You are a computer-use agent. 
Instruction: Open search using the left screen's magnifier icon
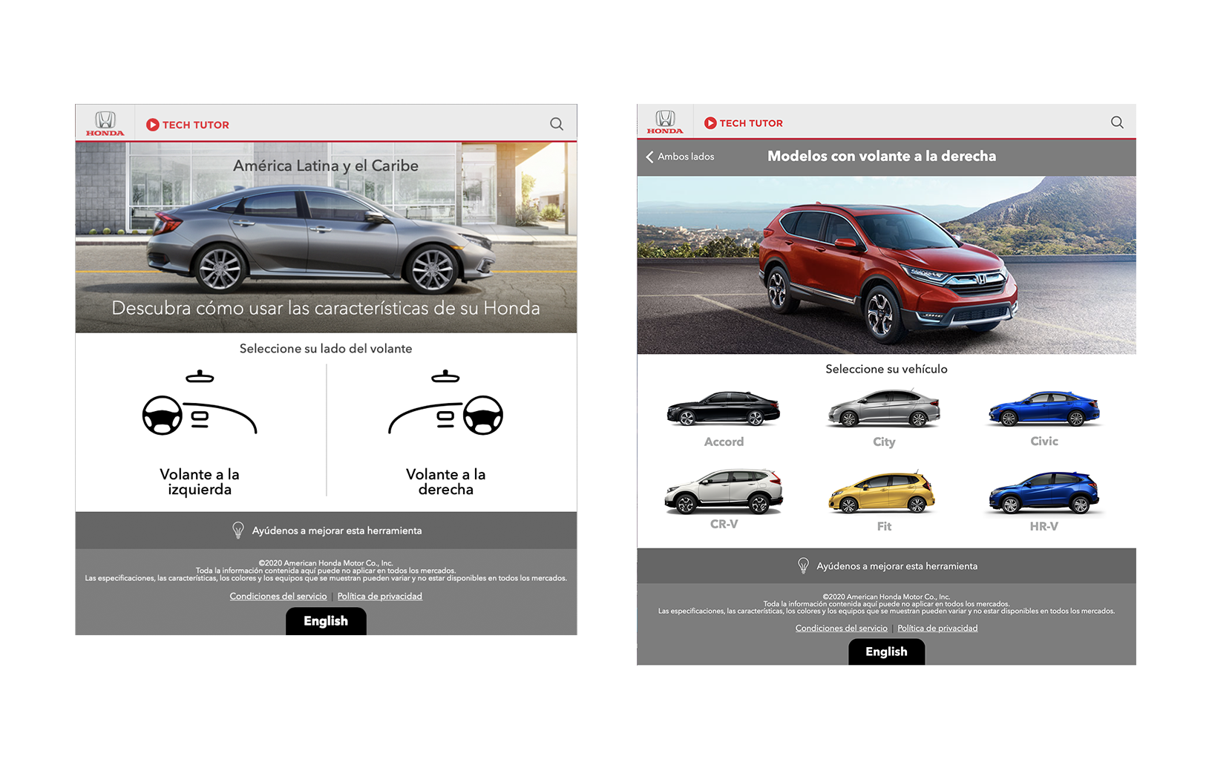(557, 124)
